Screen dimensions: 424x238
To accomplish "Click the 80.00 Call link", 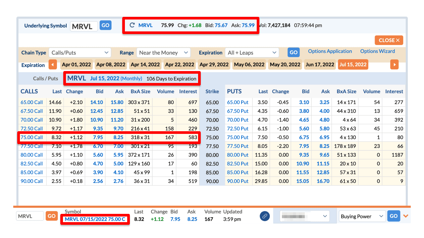I will 32,155.
